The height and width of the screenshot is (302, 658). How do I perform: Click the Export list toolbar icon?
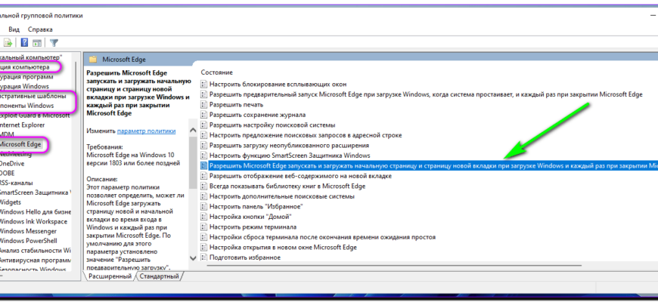[8, 42]
